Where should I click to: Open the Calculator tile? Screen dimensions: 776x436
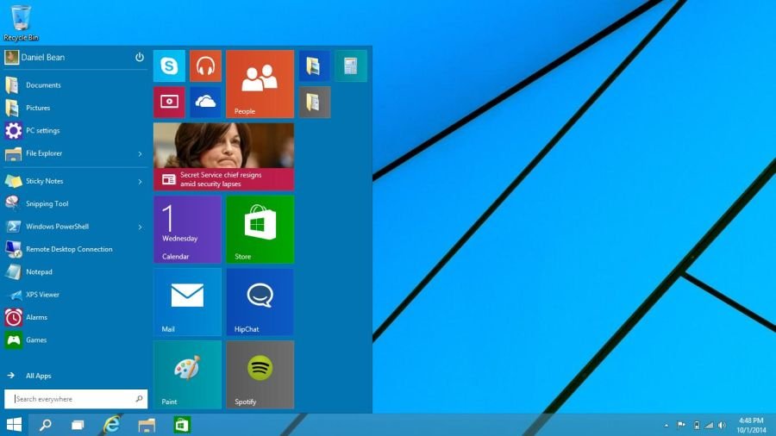click(x=351, y=65)
